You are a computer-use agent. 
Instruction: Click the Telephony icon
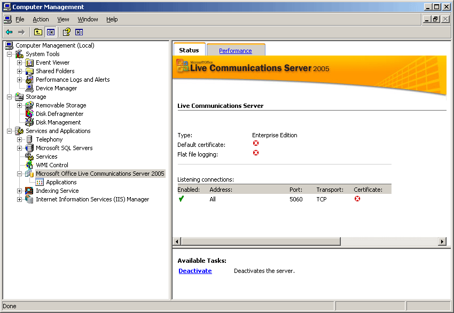pyautogui.click(x=29, y=139)
